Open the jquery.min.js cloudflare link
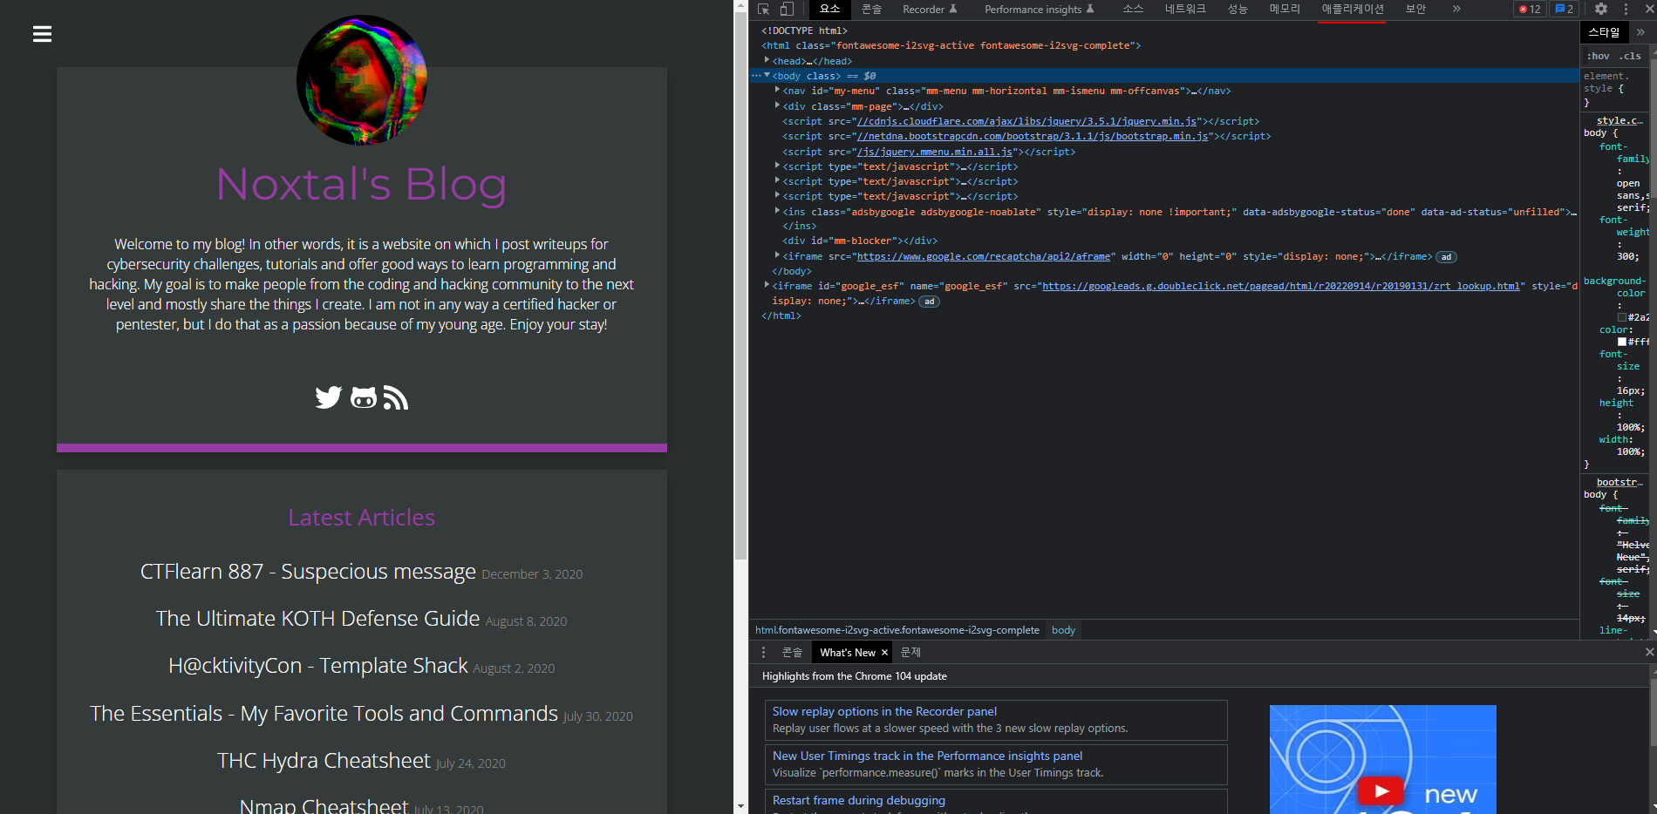Image resolution: width=1657 pixels, height=814 pixels. click(1026, 121)
